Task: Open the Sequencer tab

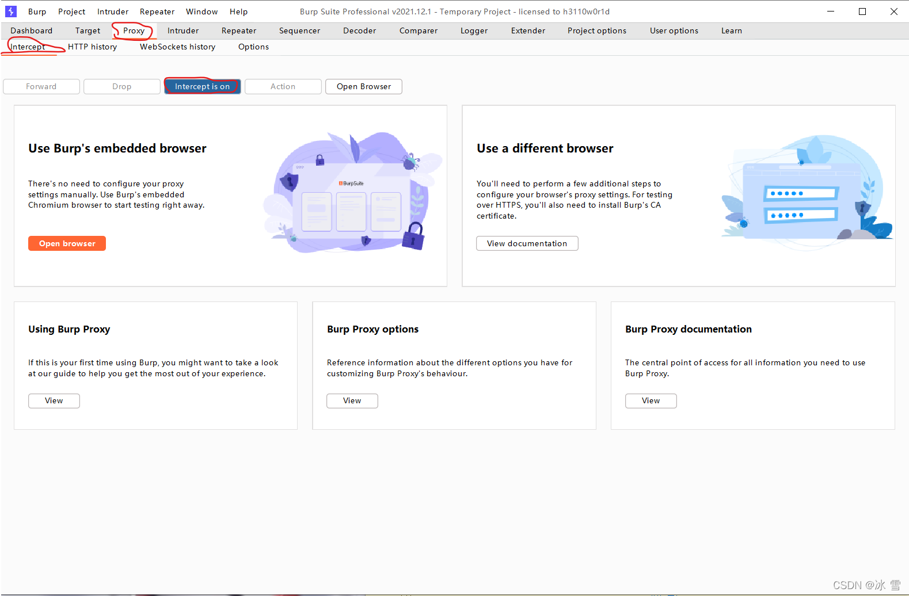Action: pyautogui.click(x=299, y=30)
